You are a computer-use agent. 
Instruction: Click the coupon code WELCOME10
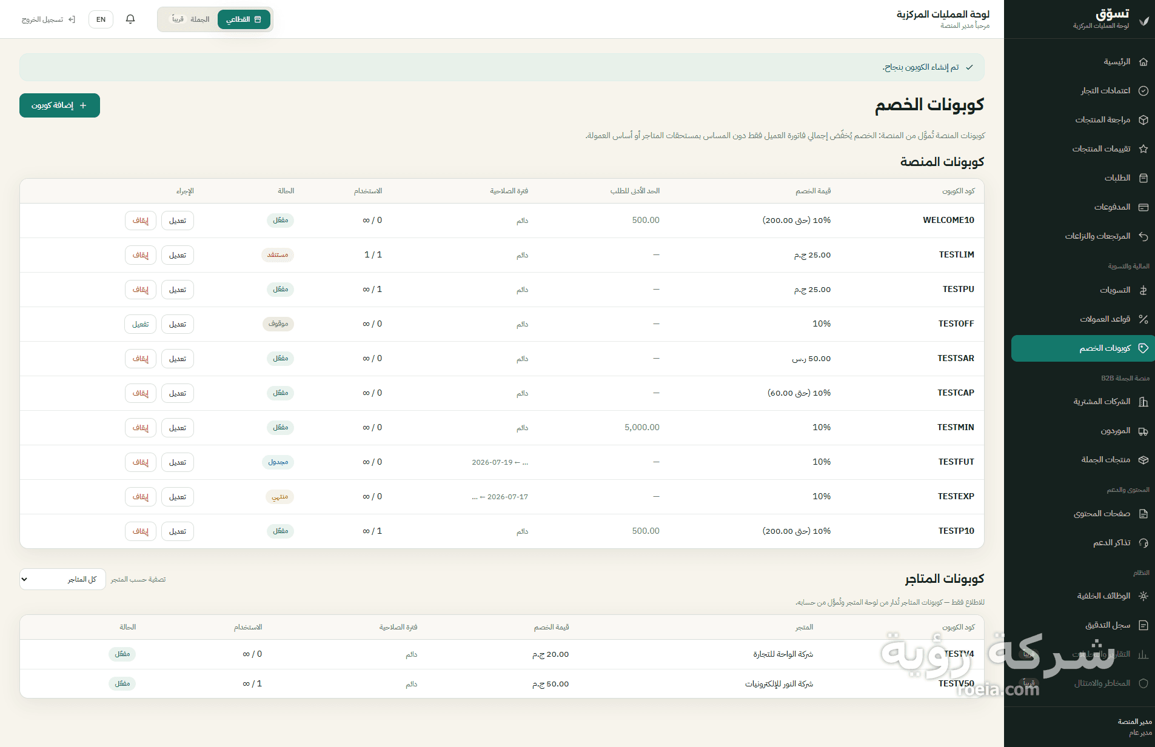pos(948,221)
